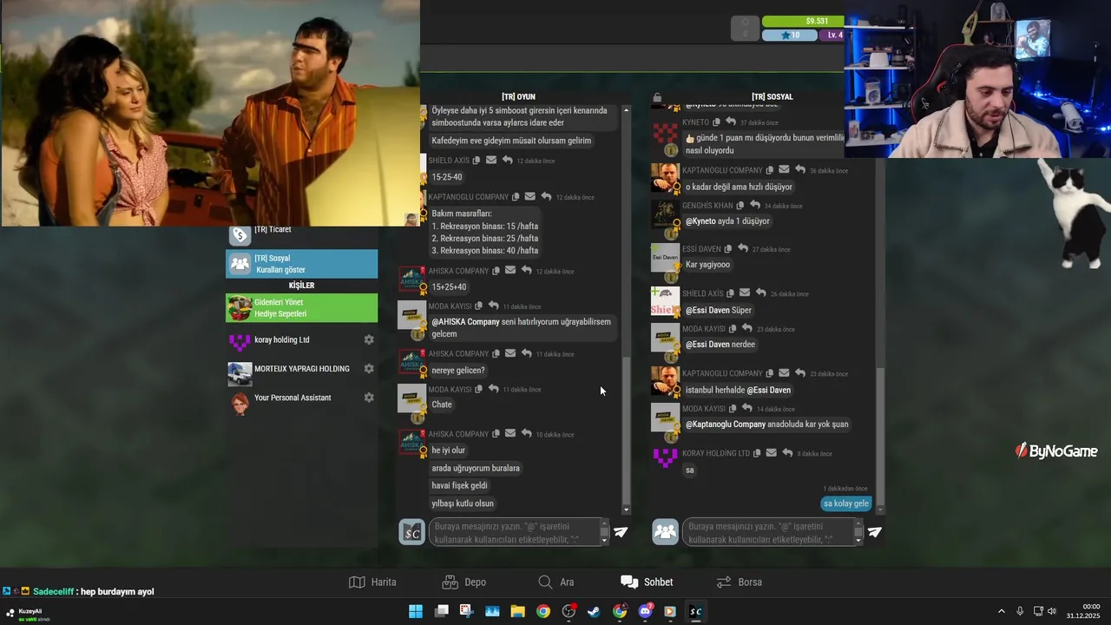The height and width of the screenshot is (625, 1111).
Task: Send mail to Shield Axis in Oyun chat
Action: 491,161
